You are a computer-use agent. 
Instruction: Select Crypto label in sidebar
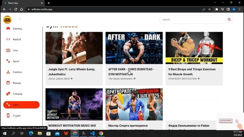[17, 116]
